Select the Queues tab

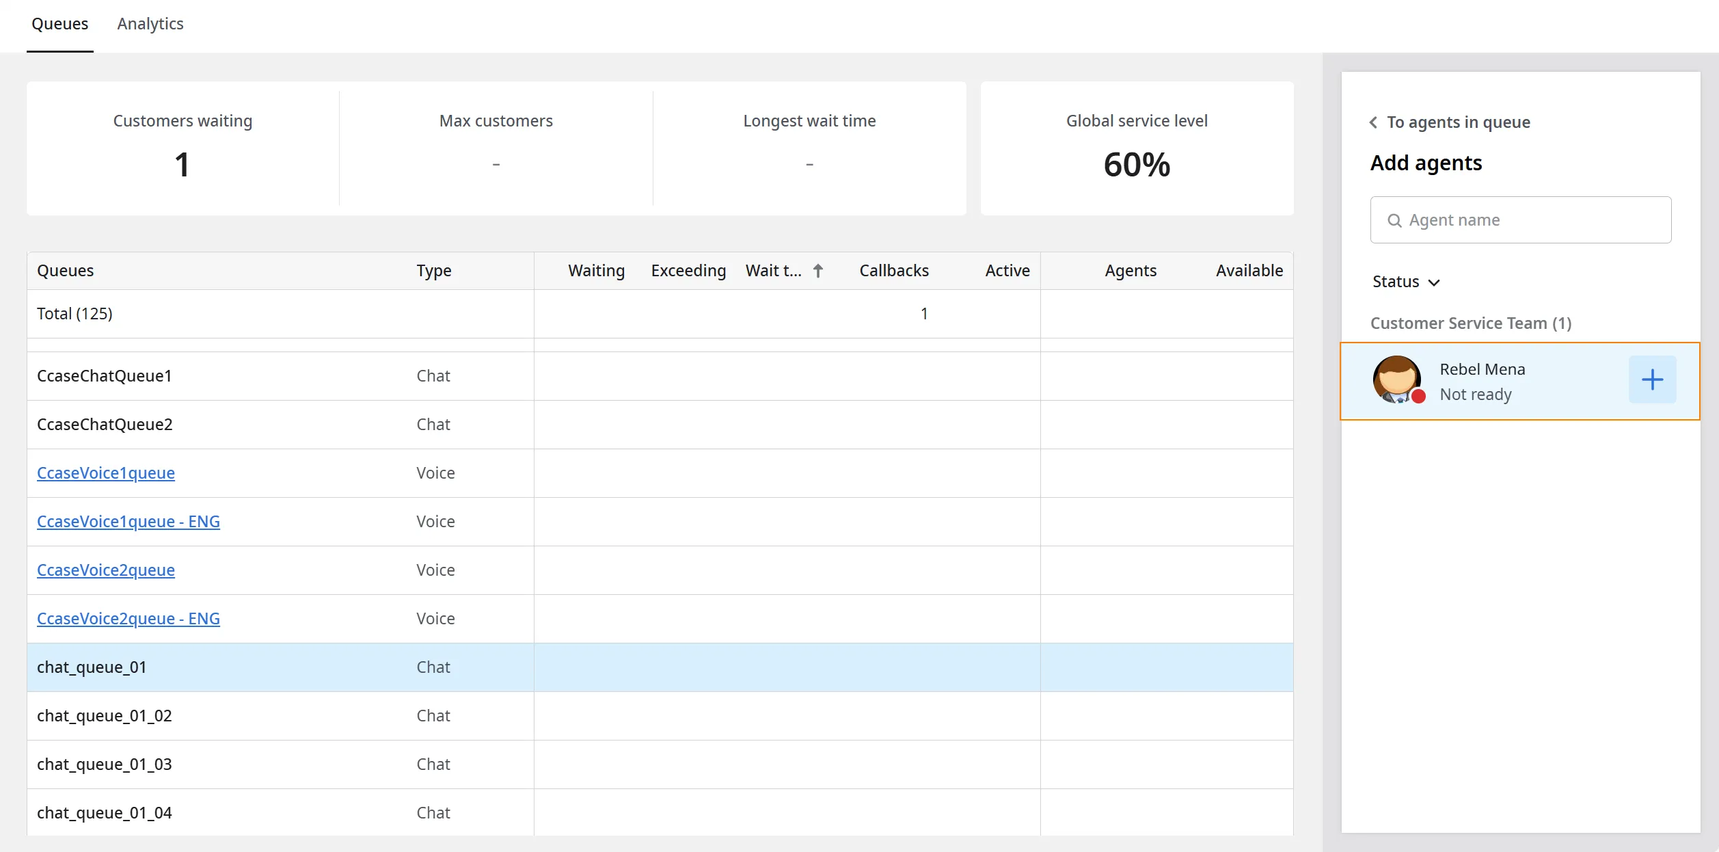[60, 24]
